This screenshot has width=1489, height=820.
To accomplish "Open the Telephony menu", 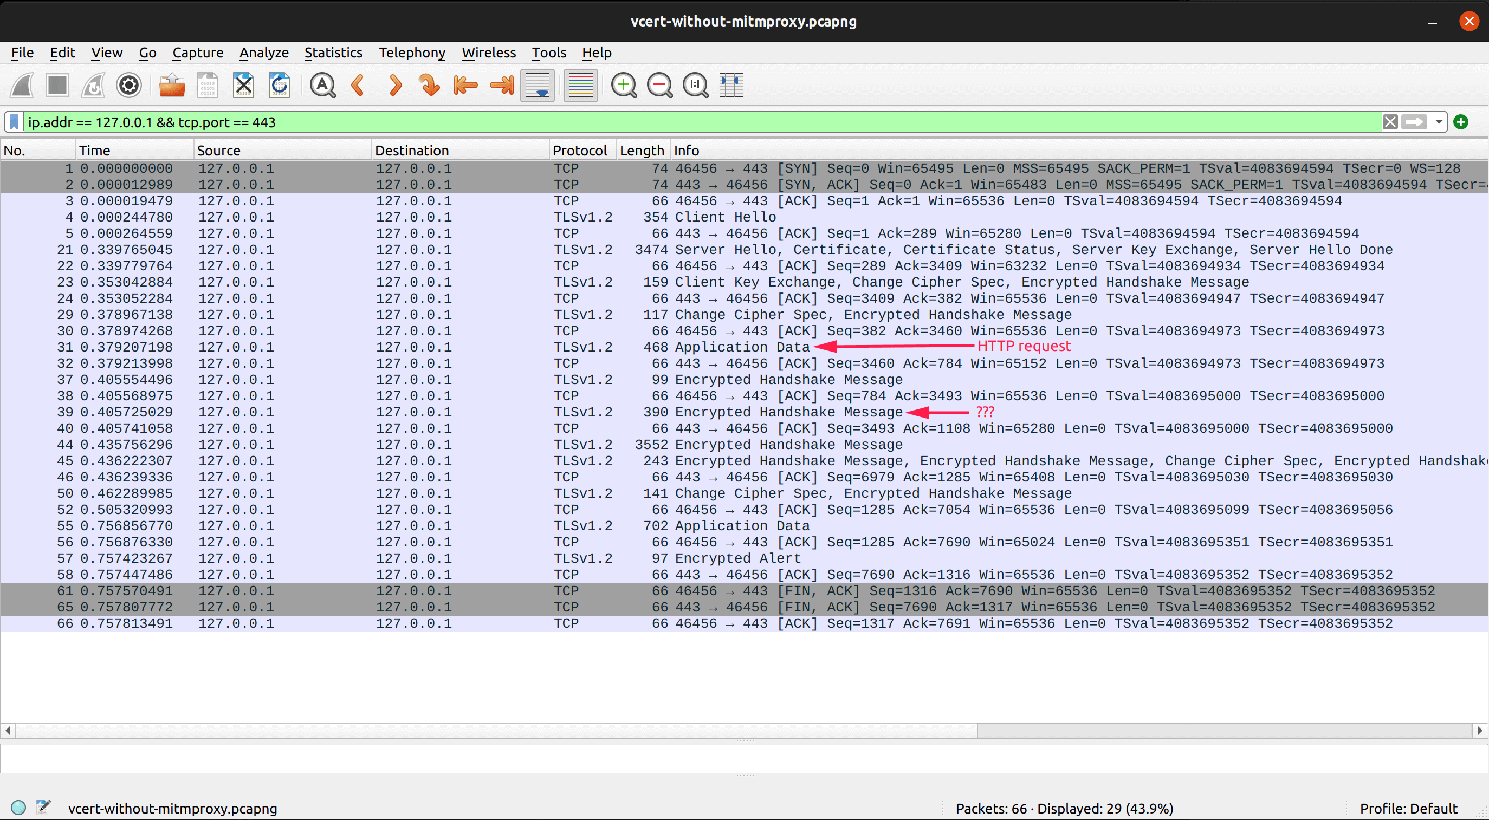I will (412, 53).
